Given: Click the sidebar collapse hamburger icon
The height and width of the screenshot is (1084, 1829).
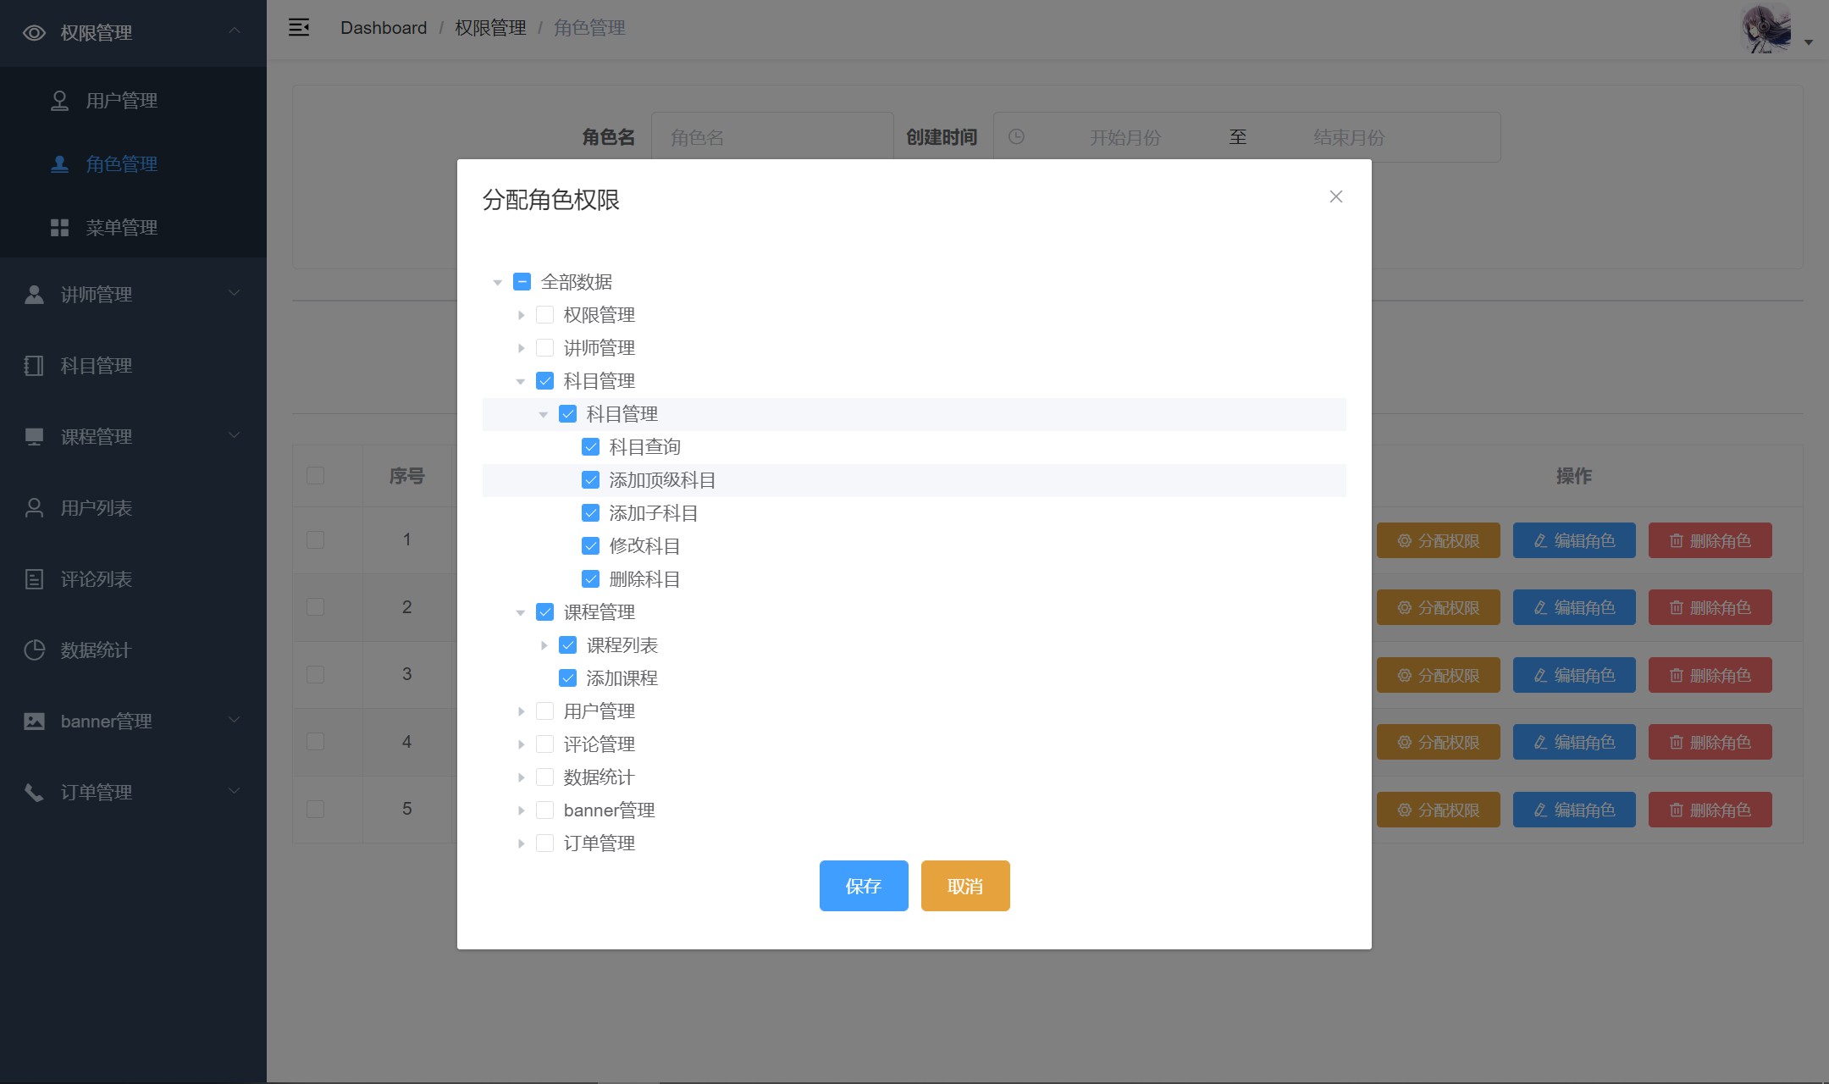Looking at the screenshot, I should (x=299, y=28).
